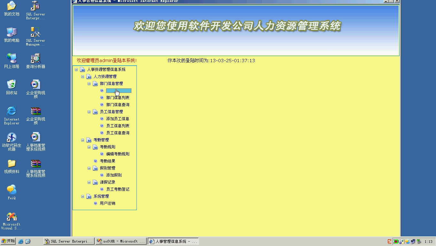Click the bullet icon beside 员工信息查询
Screen dimensions: 436x246
[x=102, y=133]
